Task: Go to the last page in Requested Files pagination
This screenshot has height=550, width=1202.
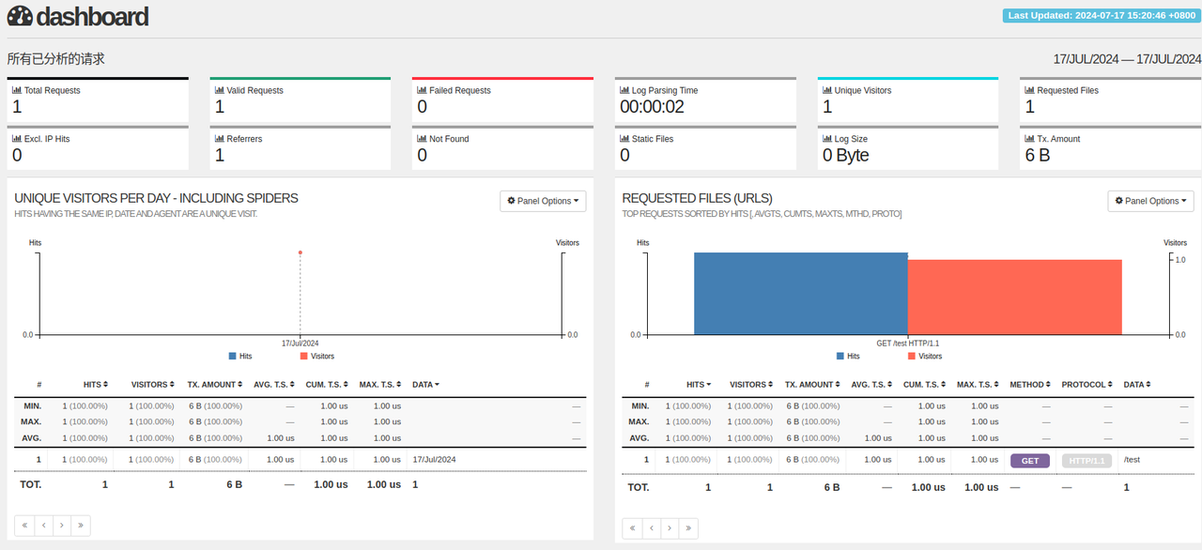Action: pos(688,528)
